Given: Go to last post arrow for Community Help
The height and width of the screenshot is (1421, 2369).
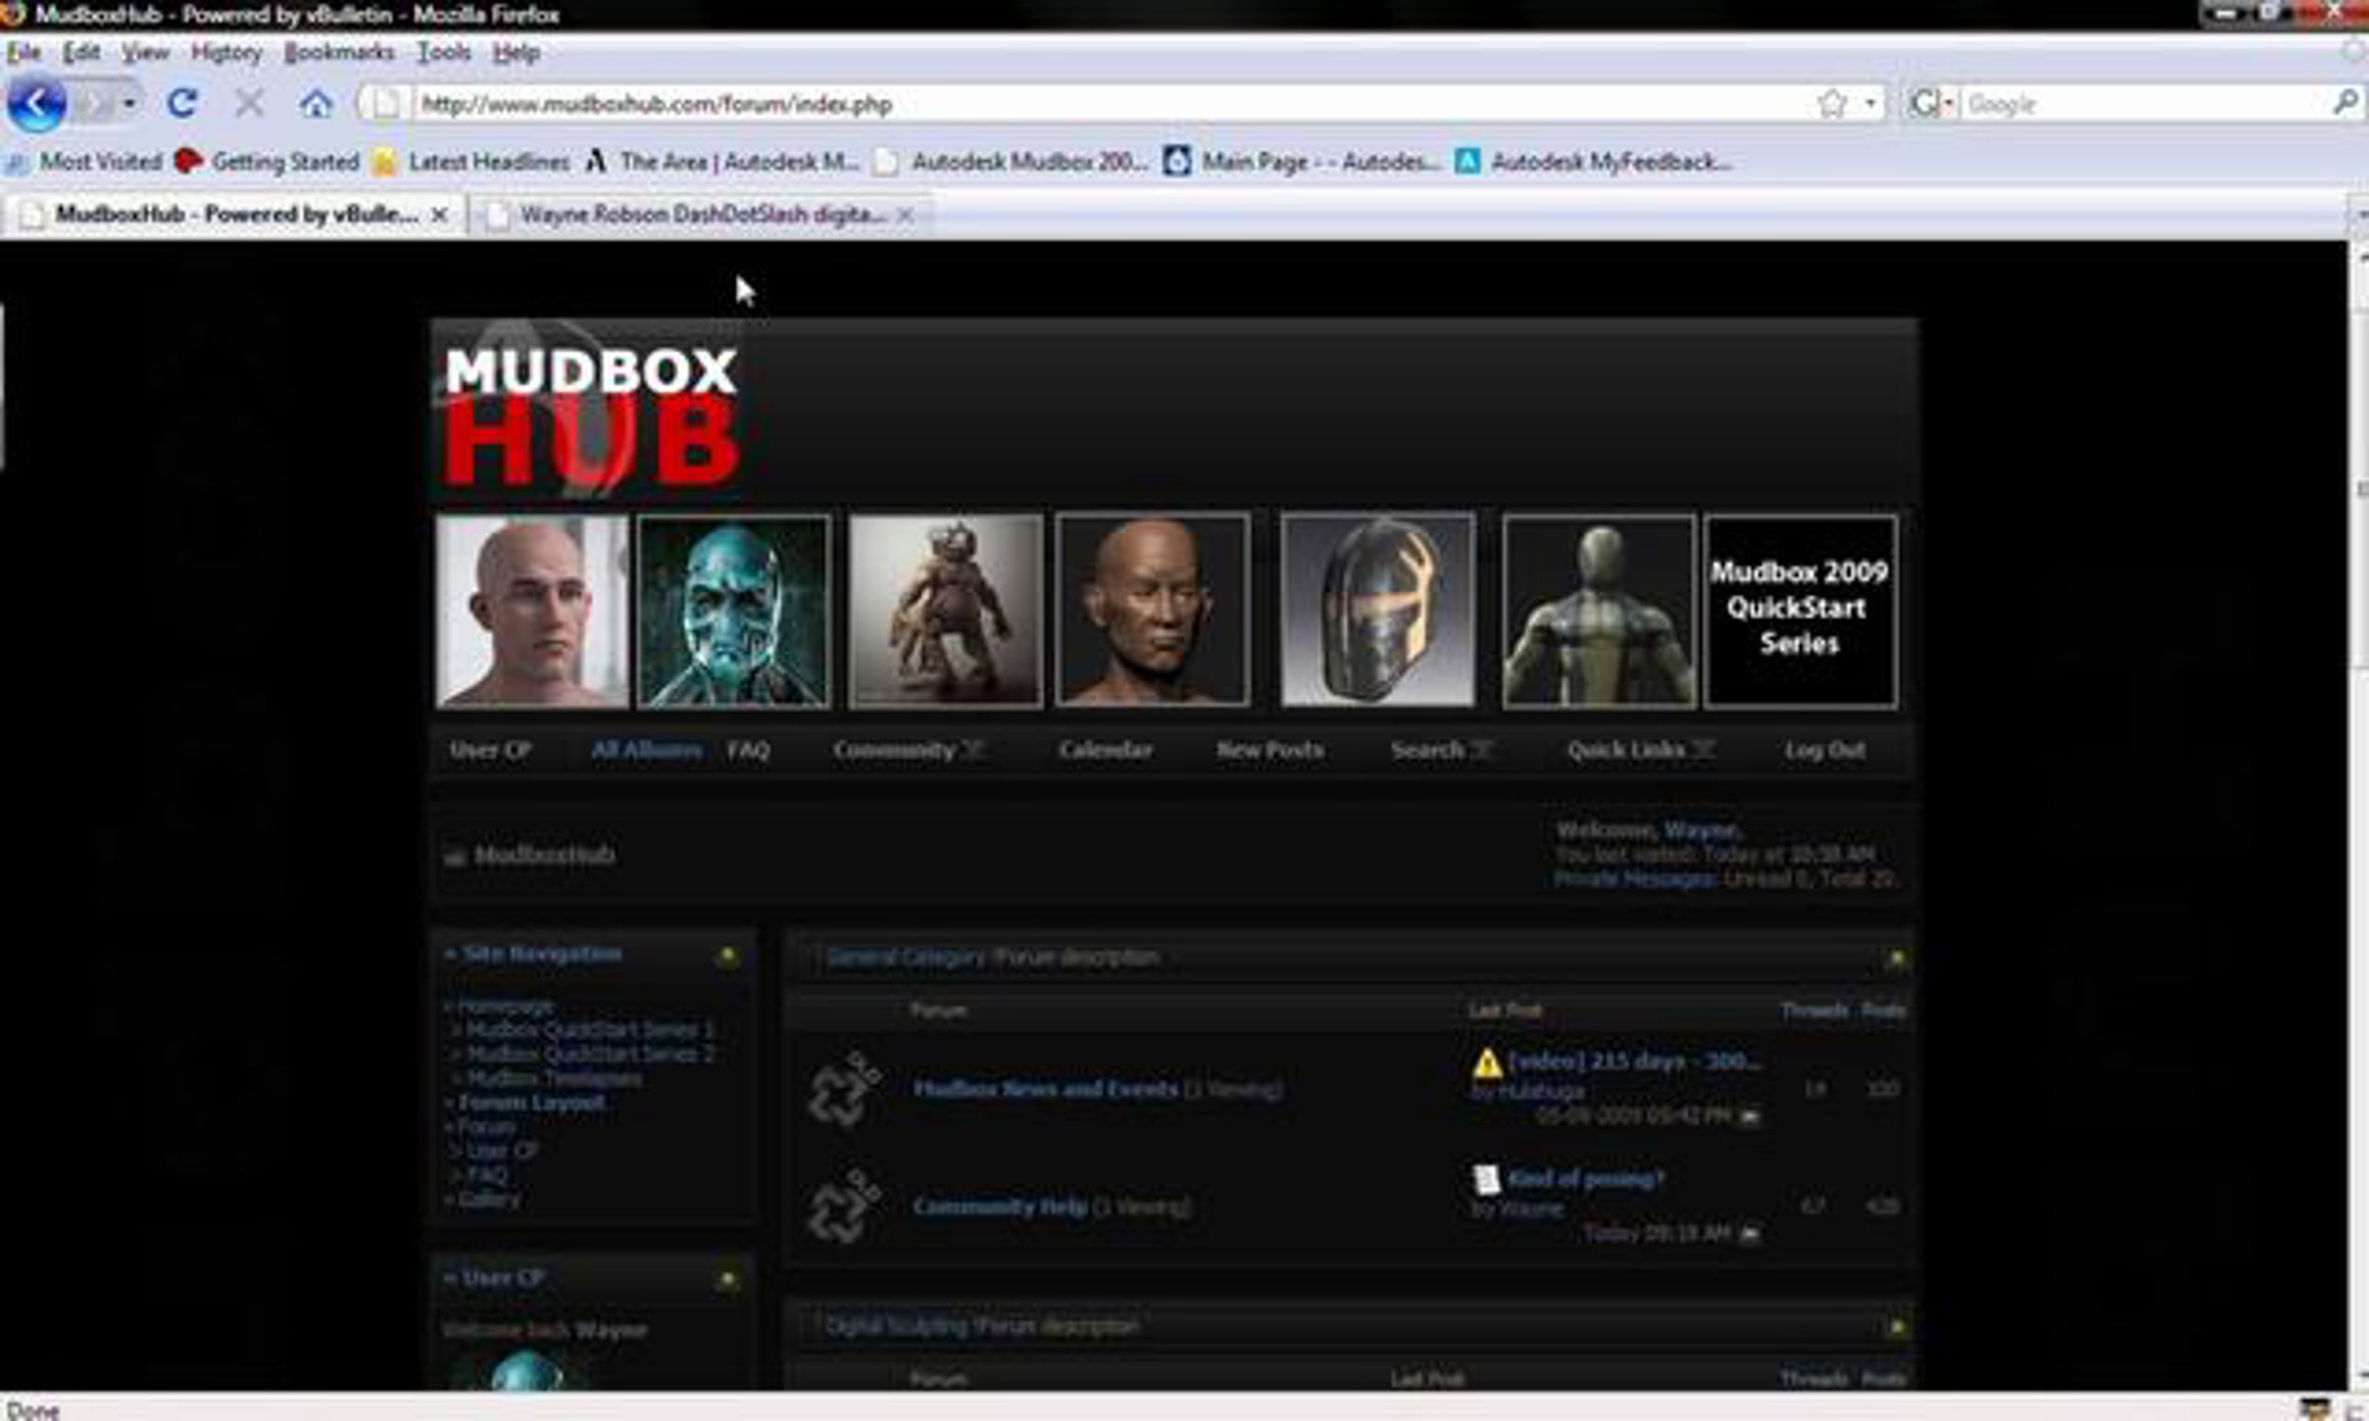Looking at the screenshot, I should (x=1749, y=1234).
